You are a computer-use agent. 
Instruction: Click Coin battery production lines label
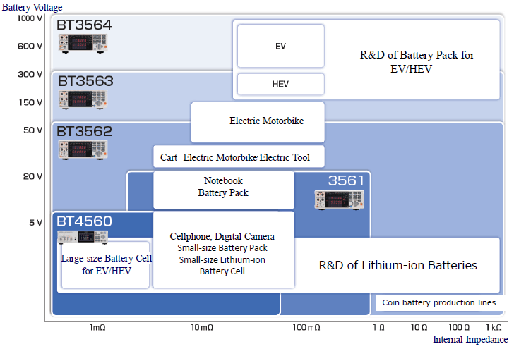(438, 302)
